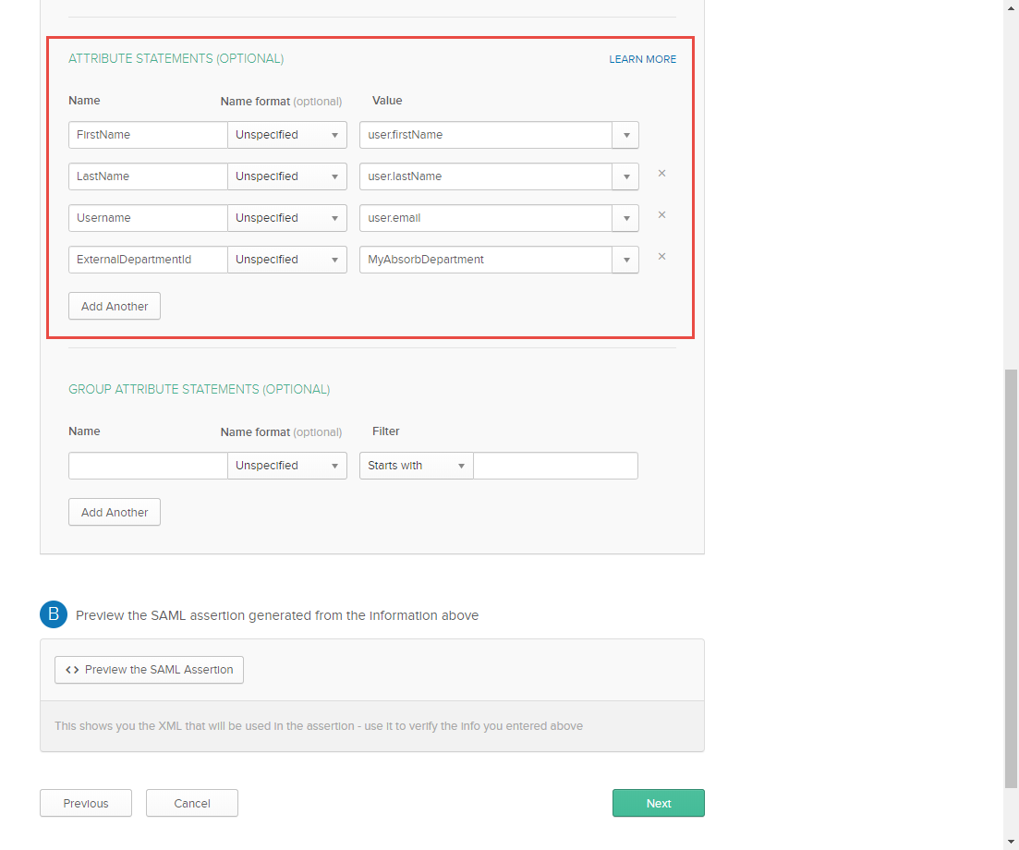Open the 'Starts with' filter dropdown
The width and height of the screenshot is (1019, 850).
(x=416, y=466)
